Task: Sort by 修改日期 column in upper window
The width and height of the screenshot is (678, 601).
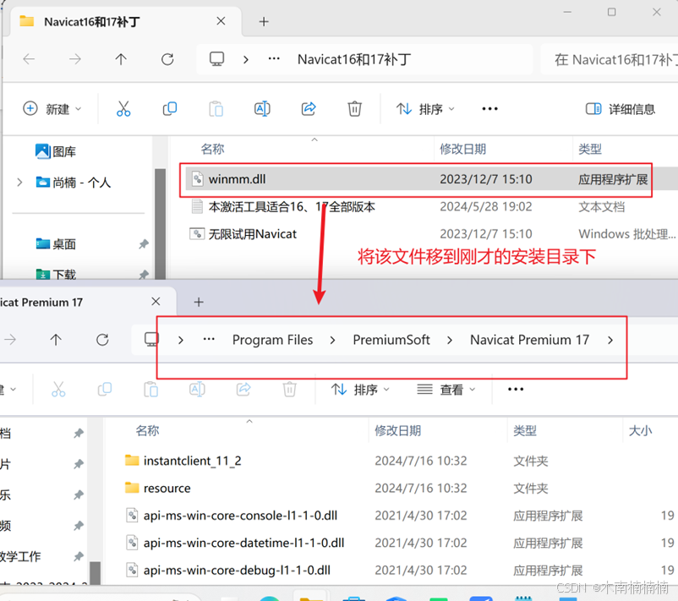Action: 462,149
